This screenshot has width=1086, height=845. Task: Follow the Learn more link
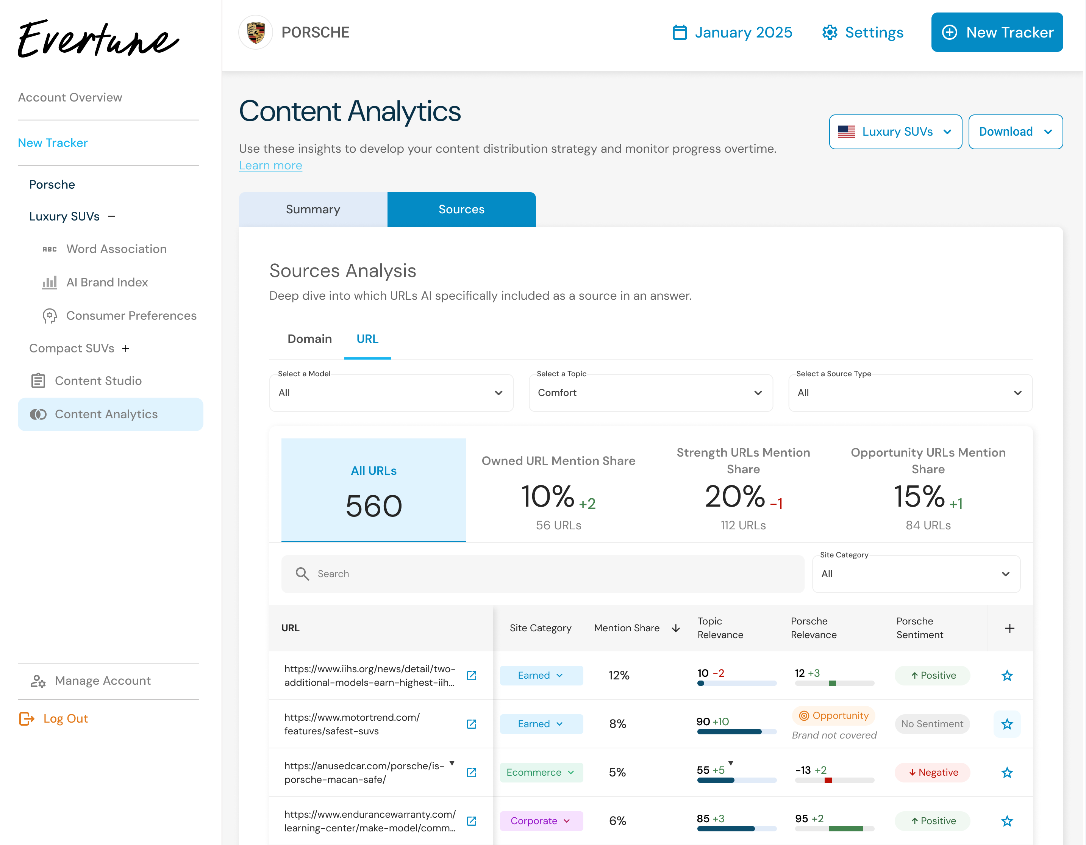pyautogui.click(x=270, y=166)
